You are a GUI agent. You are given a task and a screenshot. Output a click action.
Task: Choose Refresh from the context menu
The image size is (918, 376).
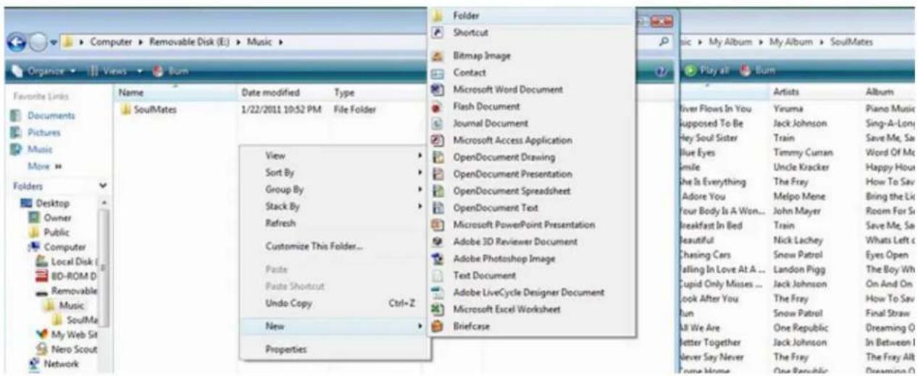click(335, 223)
